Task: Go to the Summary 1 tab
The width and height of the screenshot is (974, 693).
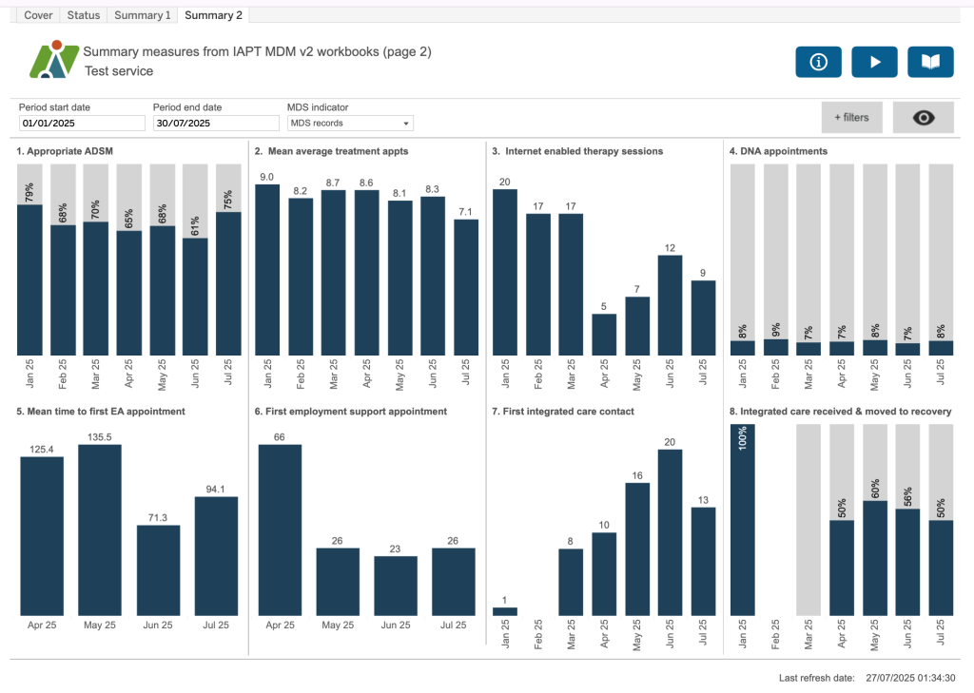Action: [x=142, y=15]
